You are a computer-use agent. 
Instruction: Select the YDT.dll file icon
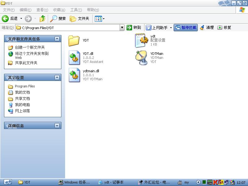click(74, 58)
